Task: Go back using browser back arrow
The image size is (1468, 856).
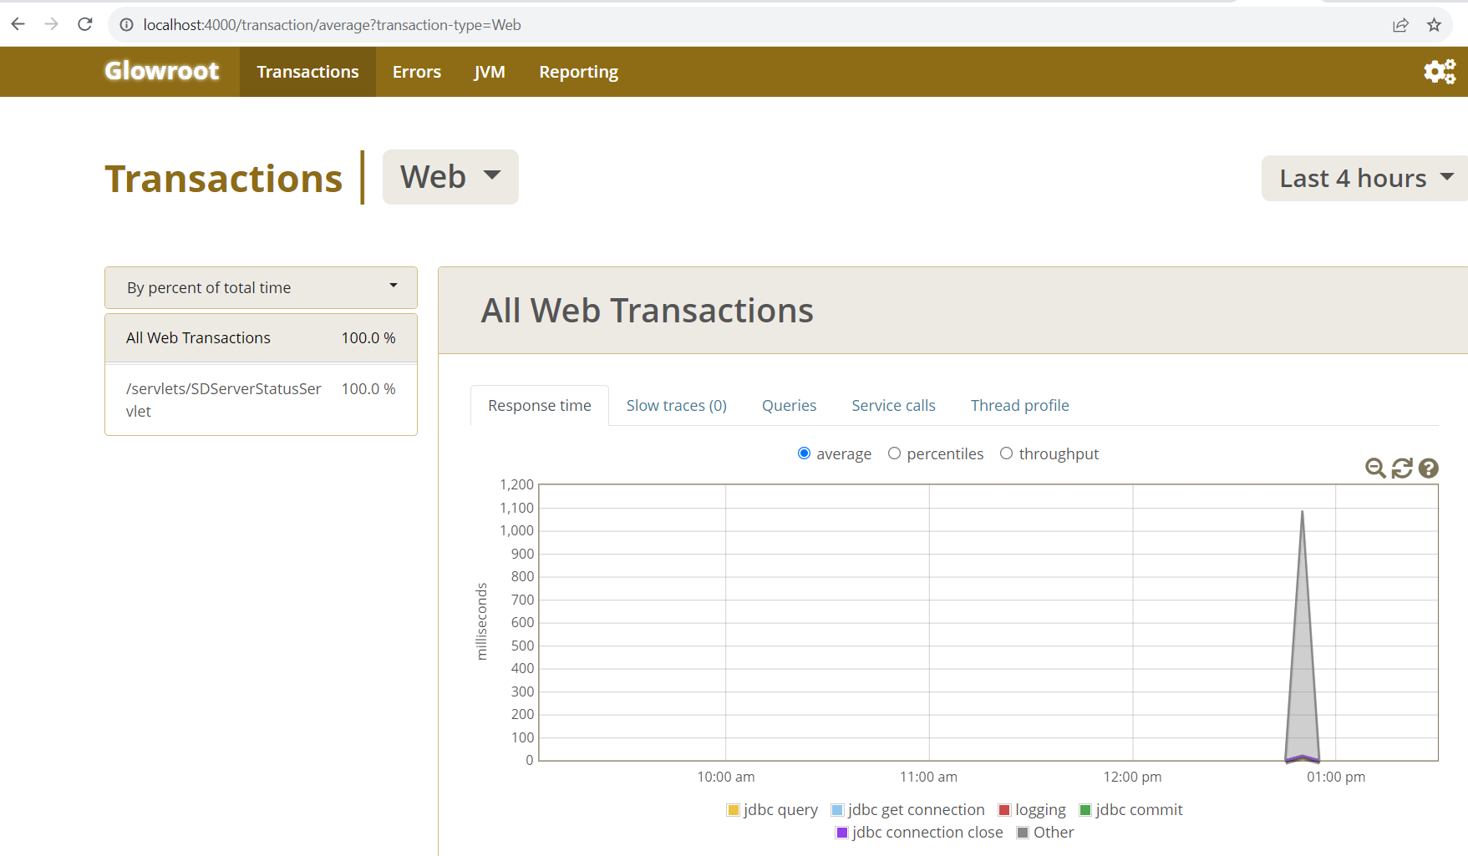Action: 18,25
